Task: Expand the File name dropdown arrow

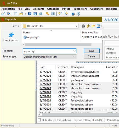Action: 74,51
